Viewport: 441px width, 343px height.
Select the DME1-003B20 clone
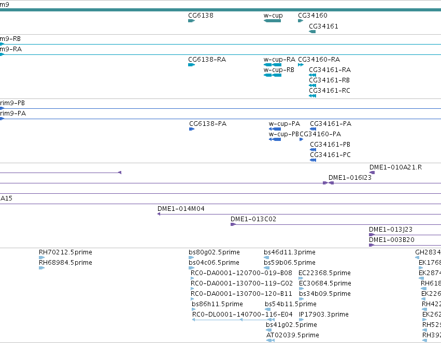(x=405, y=246)
